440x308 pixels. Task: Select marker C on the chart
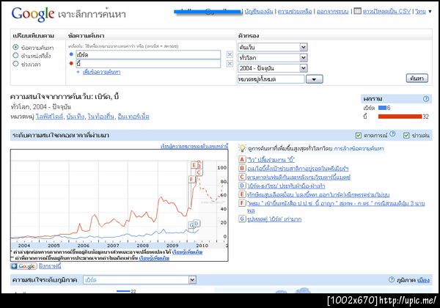point(199,172)
